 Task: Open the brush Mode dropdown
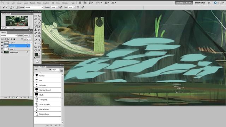coord(34,7)
